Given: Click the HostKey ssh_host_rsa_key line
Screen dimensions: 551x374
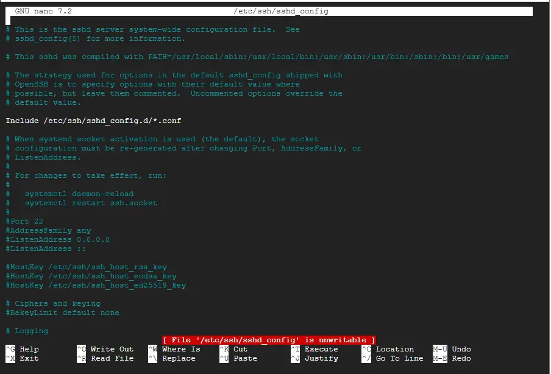Looking at the screenshot, I should (x=86, y=267).
